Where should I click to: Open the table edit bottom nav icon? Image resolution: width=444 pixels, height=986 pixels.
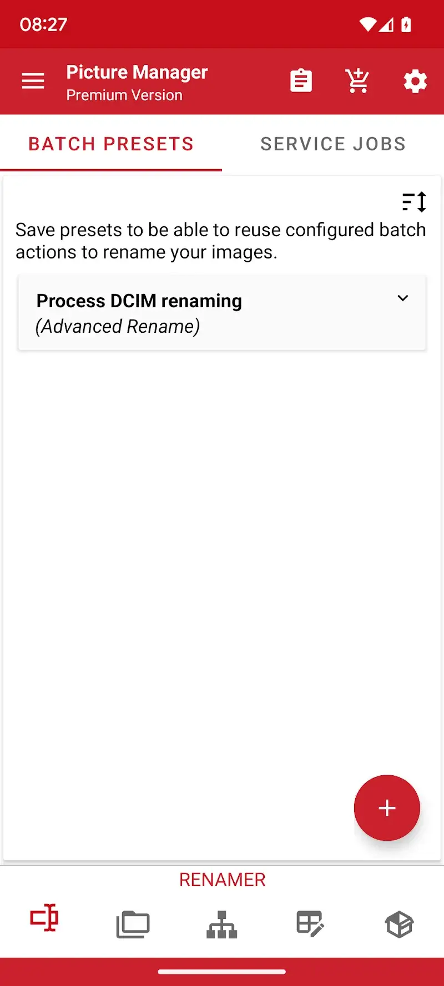[x=310, y=924]
